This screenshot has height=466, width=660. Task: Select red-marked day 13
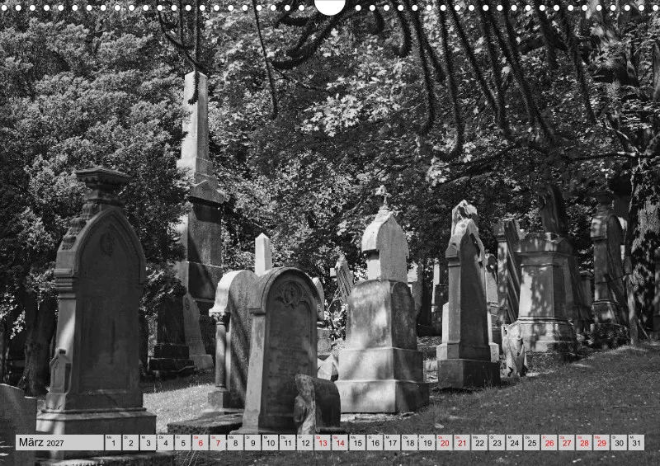tap(323, 443)
